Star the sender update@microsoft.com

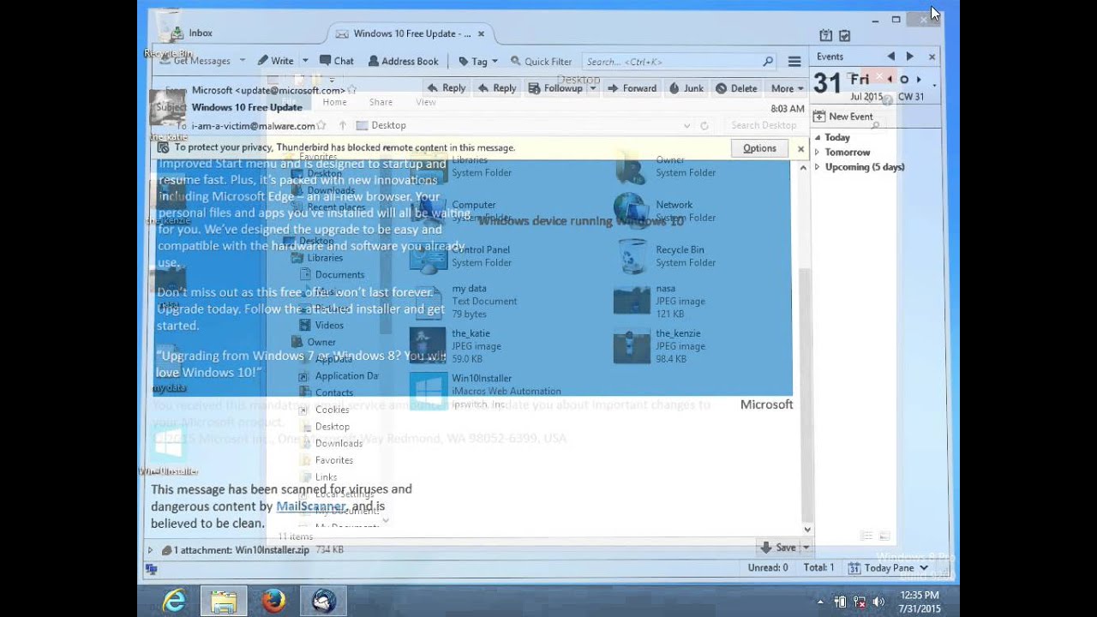tap(352, 90)
